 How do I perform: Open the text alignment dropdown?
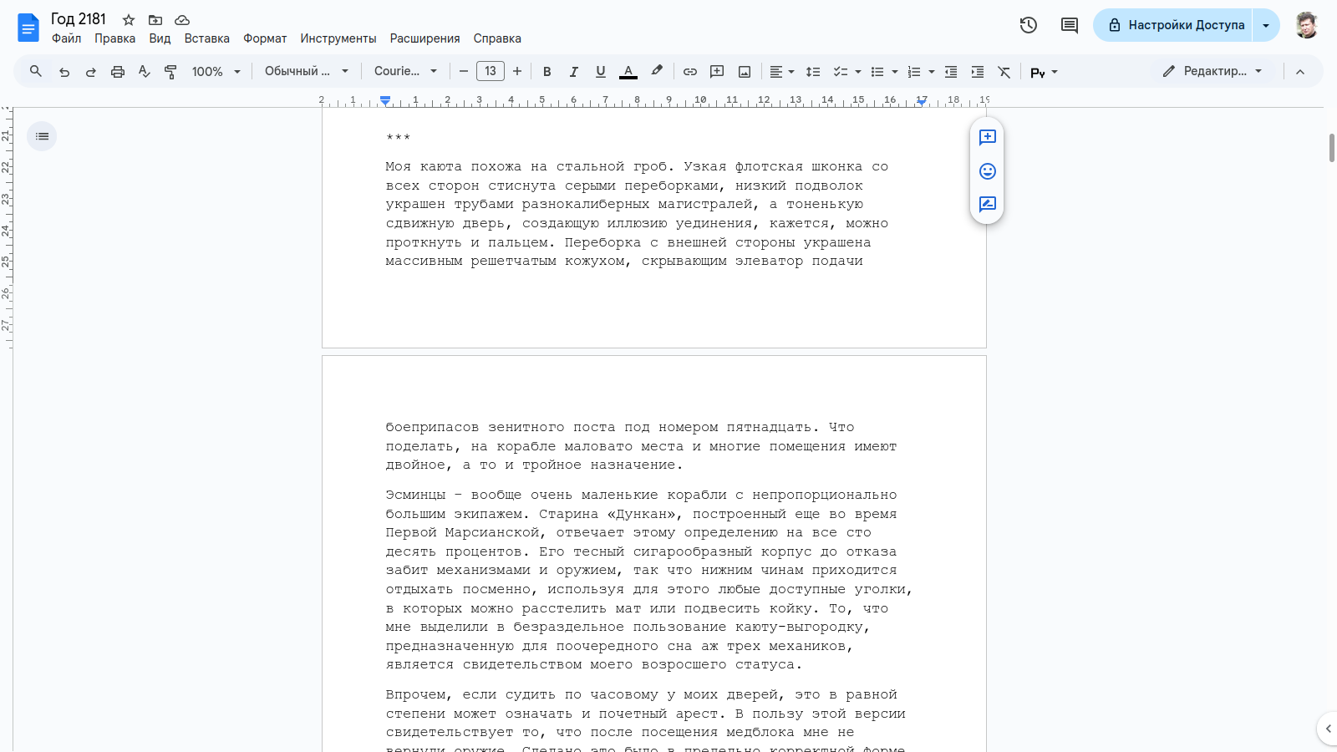[782, 72]
